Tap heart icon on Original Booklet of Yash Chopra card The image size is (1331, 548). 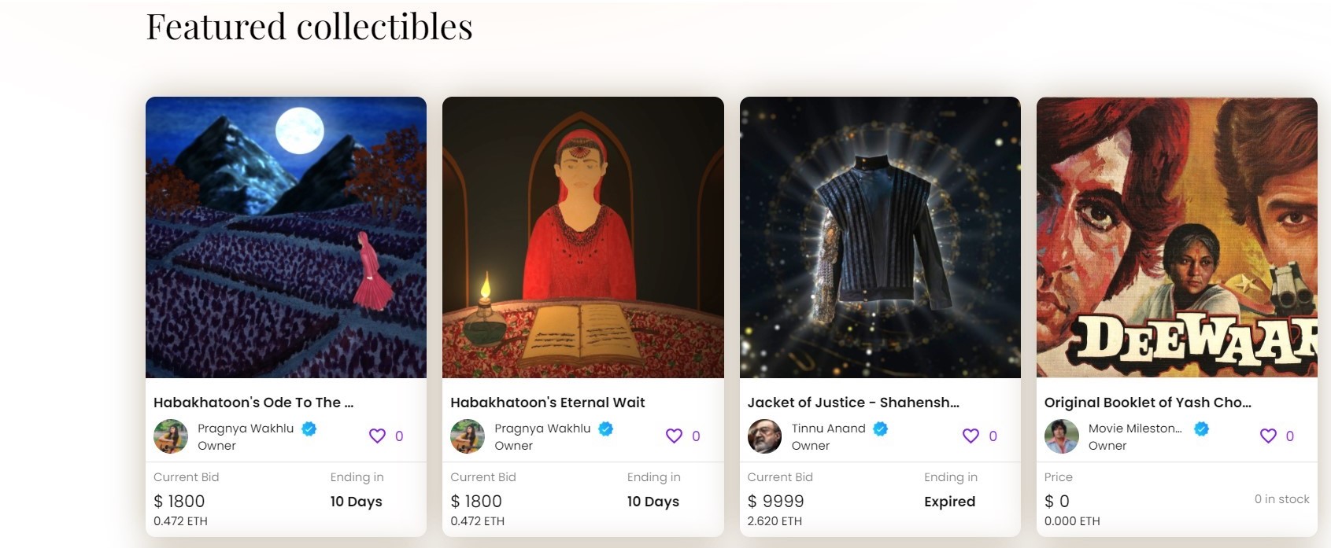(1267, 436)
